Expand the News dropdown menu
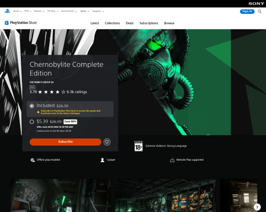This screenshot has height=212, width=266. point(85,11)
